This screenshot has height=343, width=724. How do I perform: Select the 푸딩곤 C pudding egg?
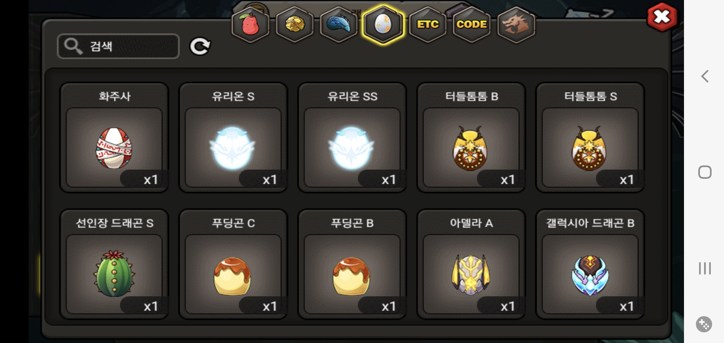(x=233, y=264)
